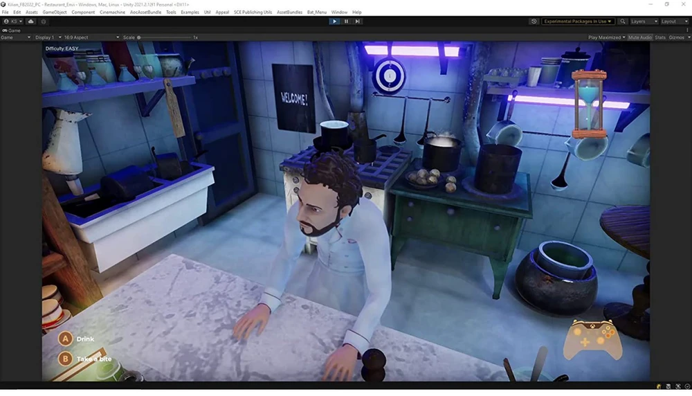Select the Game tab

pos(12,30)
